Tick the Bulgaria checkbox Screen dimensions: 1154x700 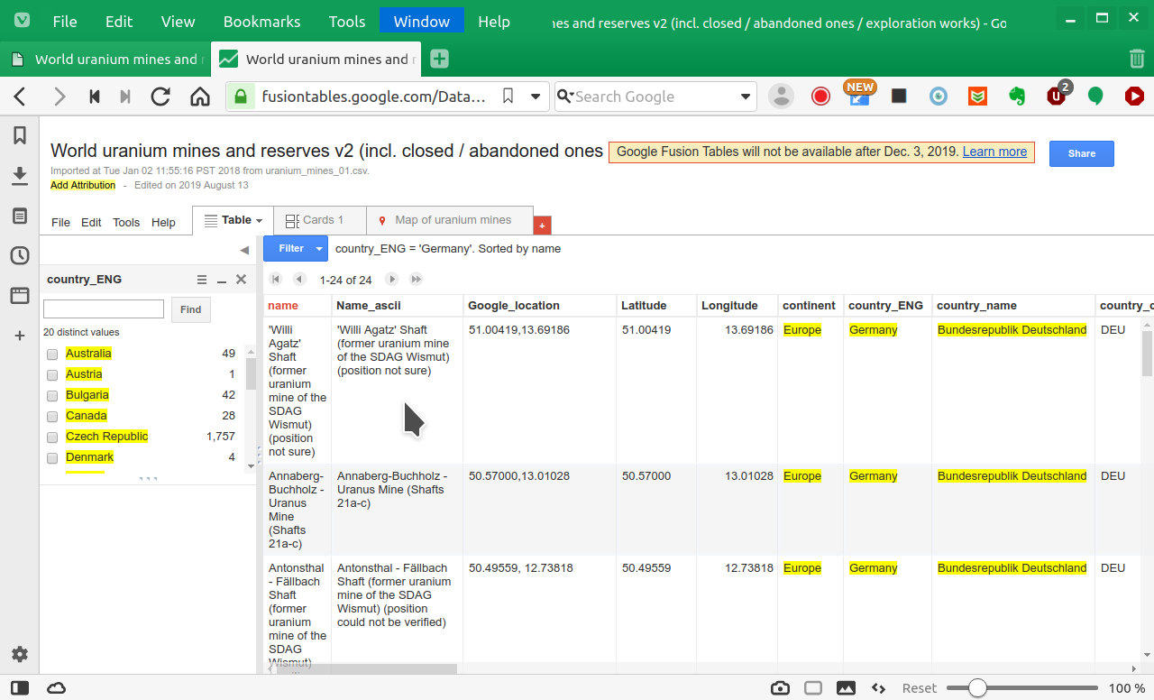pyautogui.click(x=52, y=396)
